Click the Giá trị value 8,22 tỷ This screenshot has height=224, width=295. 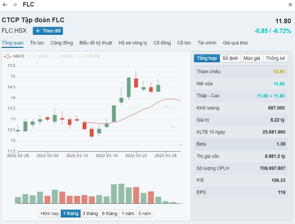[278, 120]
